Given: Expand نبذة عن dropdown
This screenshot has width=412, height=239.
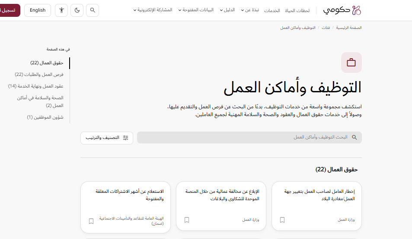Looking at the screenshot, I should pyautogui.click(x=250, y=10).
